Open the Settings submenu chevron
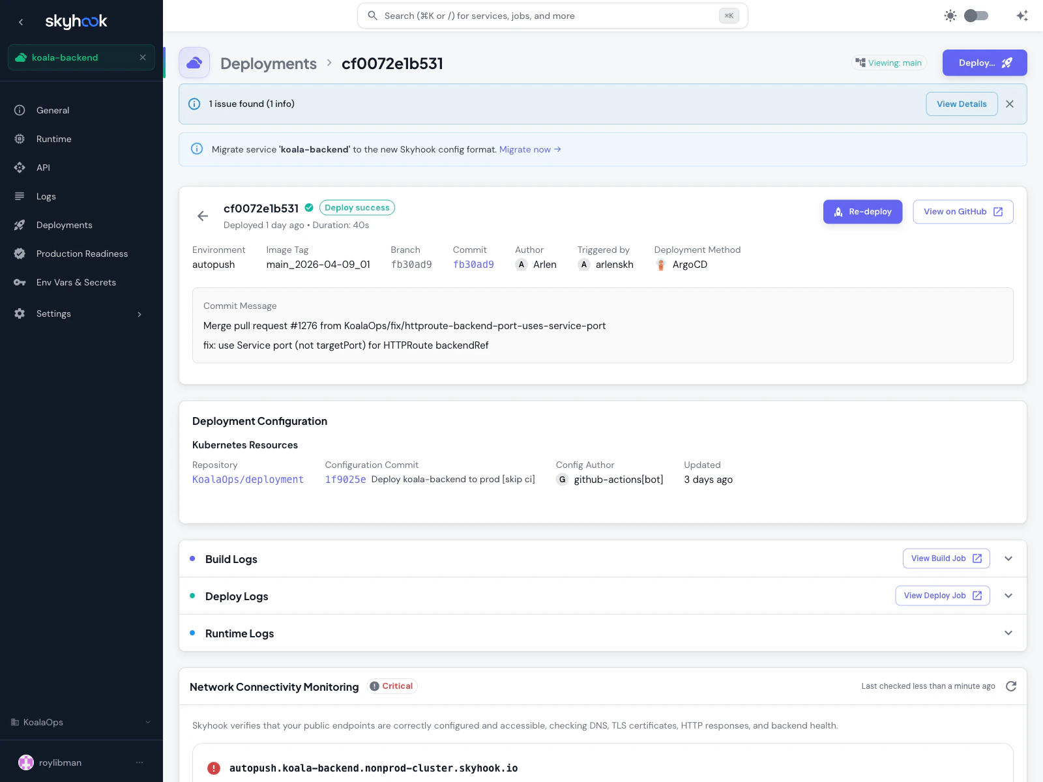Image resolution: width=1043 pixels, height=782 pixels. [x=140, y=313]
